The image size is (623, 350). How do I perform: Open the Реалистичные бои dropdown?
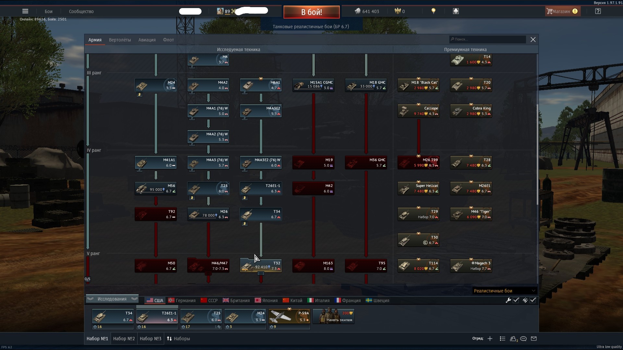(504, 291)
